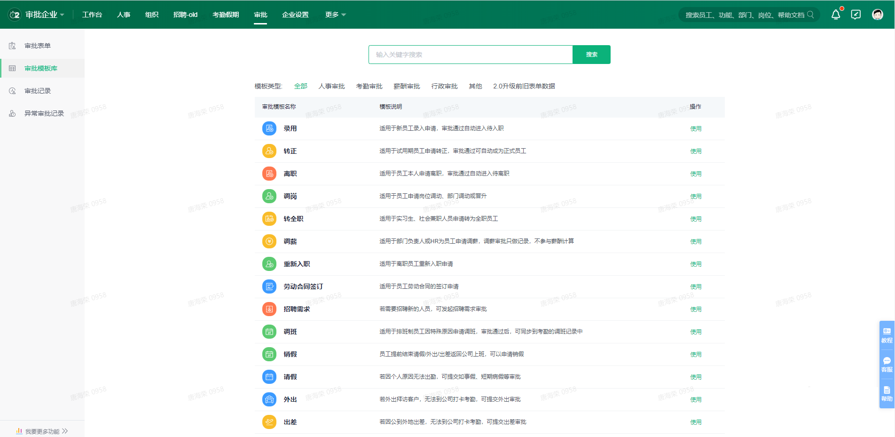The height and width of the screenshot is (437, 895).
Task: Click the company logo icon
Action: (15, 15)
